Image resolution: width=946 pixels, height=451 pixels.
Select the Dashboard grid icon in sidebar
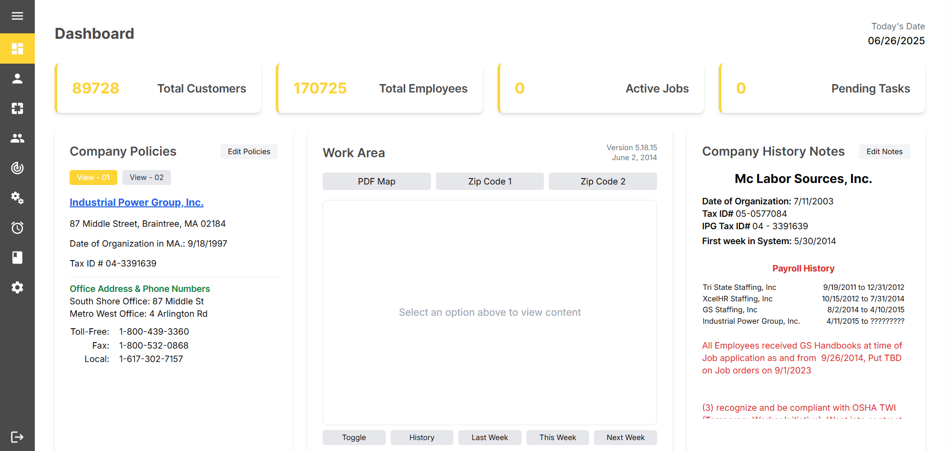tap(17, 49)
